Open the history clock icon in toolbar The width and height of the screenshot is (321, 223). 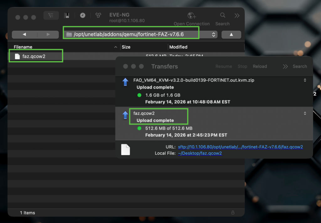[x=82, y=15]
